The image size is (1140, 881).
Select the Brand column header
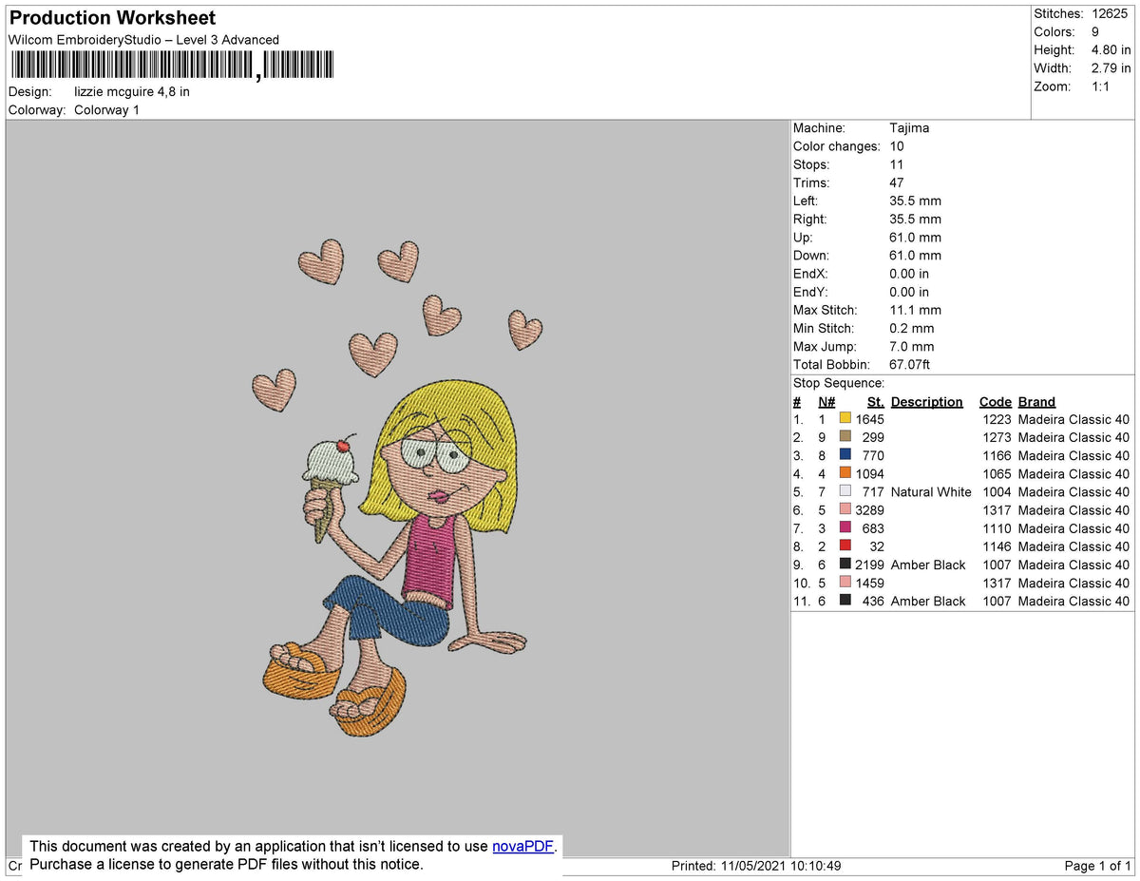click(x=1036, y=401)
